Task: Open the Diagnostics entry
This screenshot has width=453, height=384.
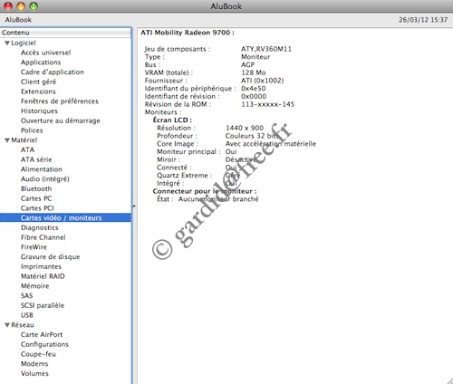Action: click(x=40, y=227)
